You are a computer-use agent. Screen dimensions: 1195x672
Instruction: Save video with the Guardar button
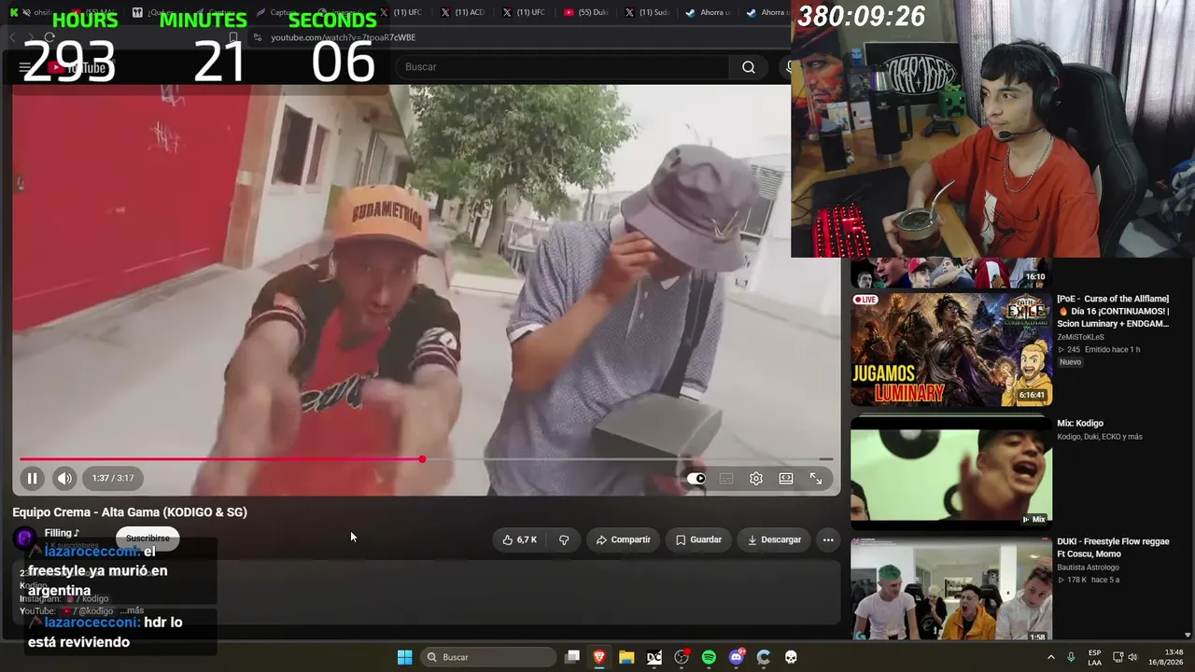pos(698,539)
